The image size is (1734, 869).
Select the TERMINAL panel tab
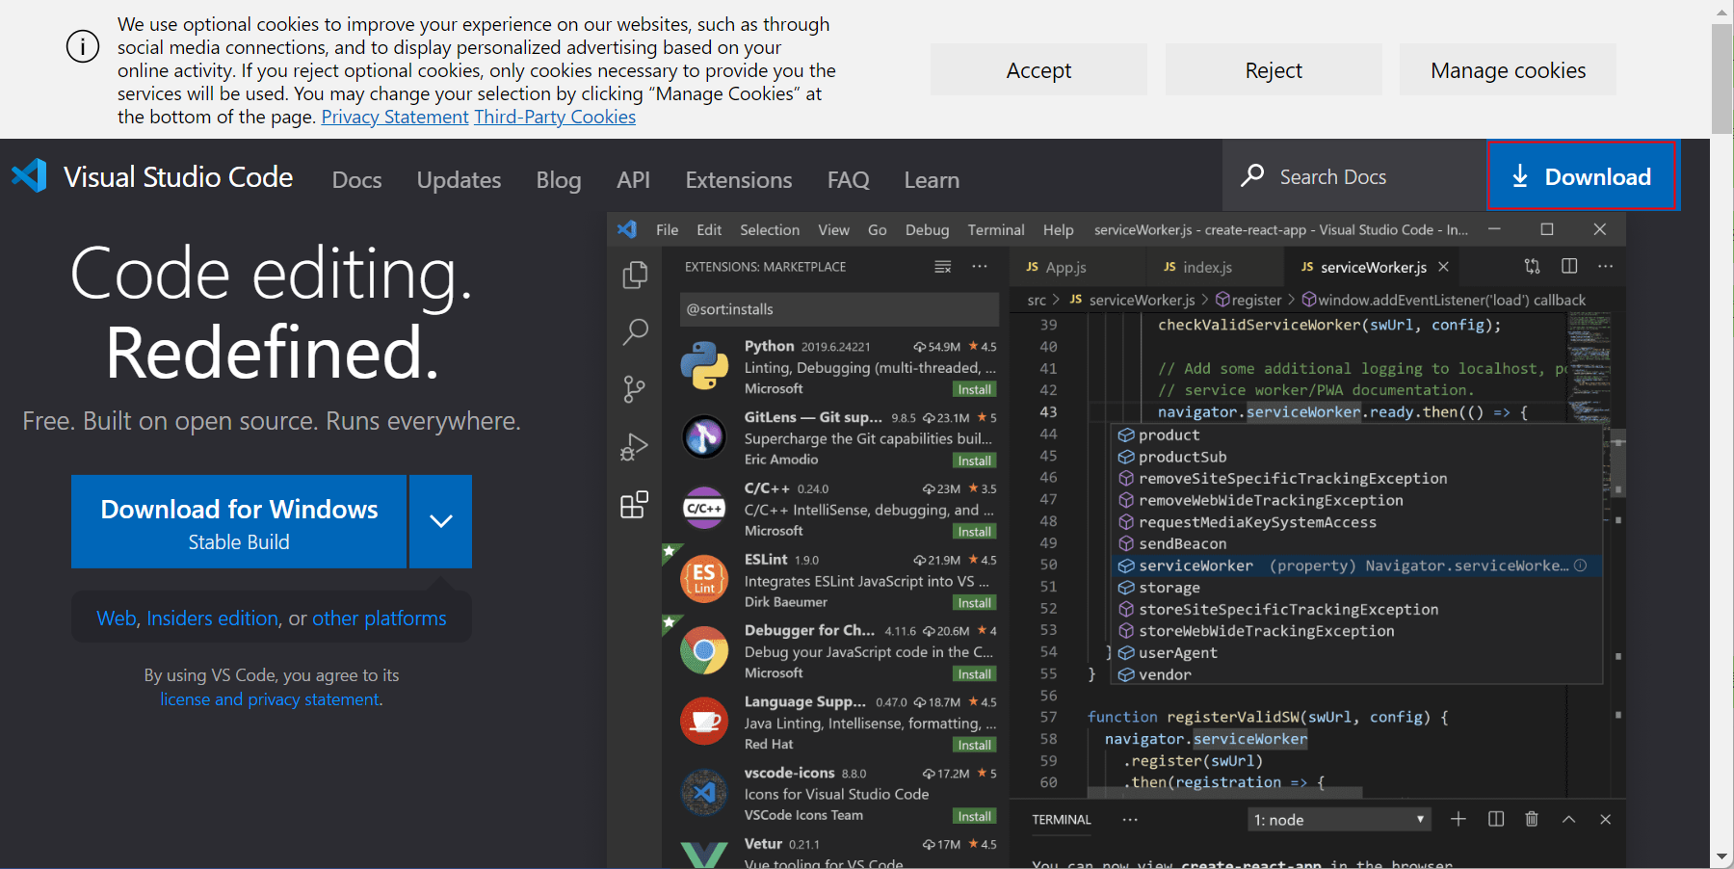pyautogui.click(x=1062, y=820)
